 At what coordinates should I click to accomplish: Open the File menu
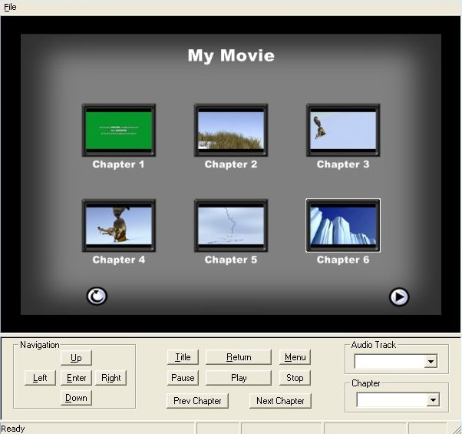click(x=10, y=7)
